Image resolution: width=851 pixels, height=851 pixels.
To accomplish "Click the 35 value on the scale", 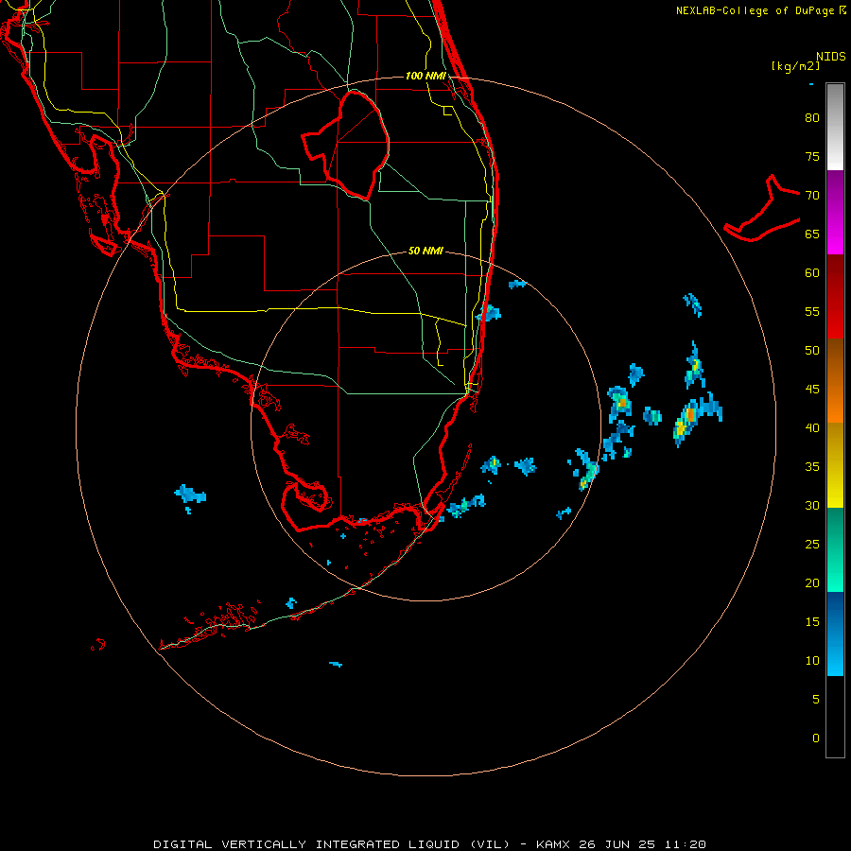I will pyautogui.click(x=812, y=467).
